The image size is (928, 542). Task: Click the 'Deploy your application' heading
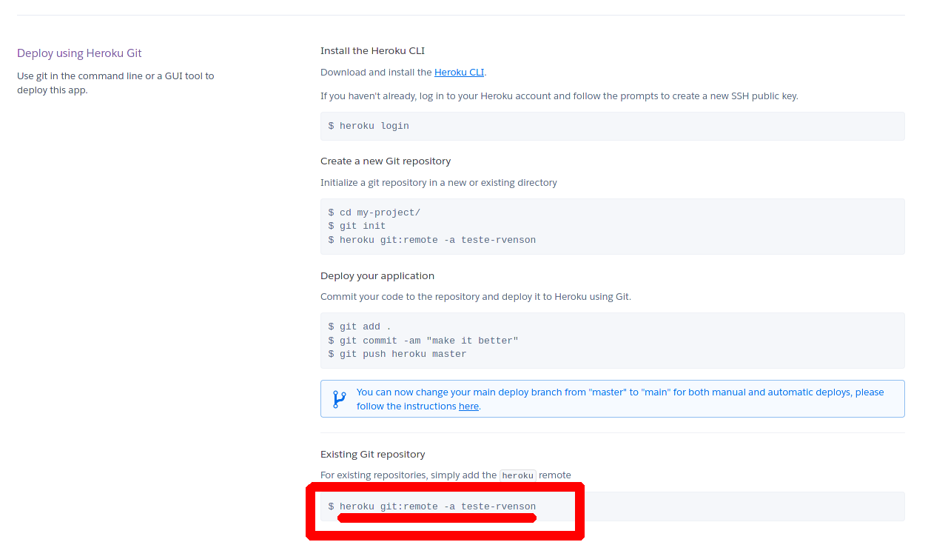(x=377, y=276)
